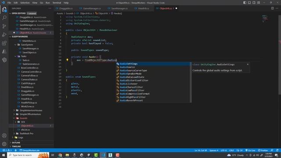Image resolution: width=281 pixels, height=158 pixels.
Task: Click the Windows search box
Action: tap(28, 155)
